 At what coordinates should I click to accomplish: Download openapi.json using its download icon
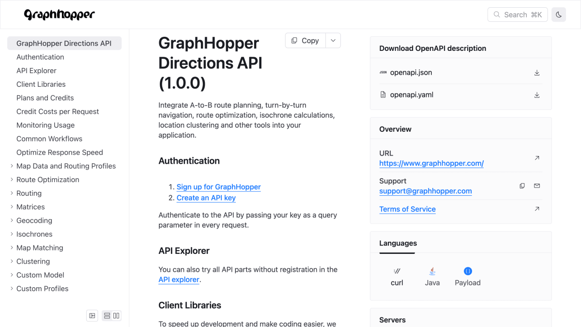[537, 73]
